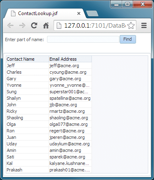Screen dimensions: 154x180
Task: Select the Yvonne contact name cell
Action: point(27,85)
